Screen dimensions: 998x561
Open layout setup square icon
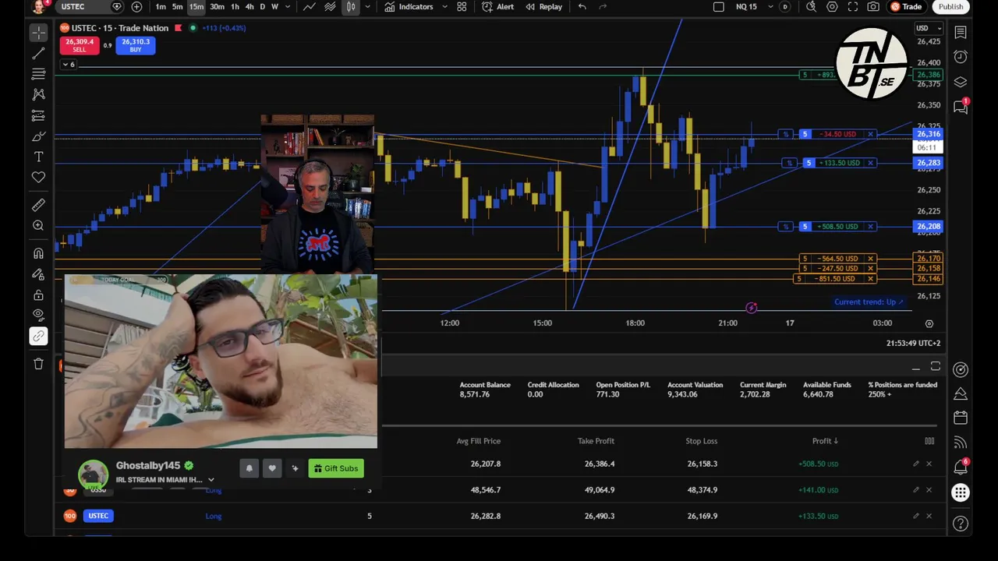719,7
